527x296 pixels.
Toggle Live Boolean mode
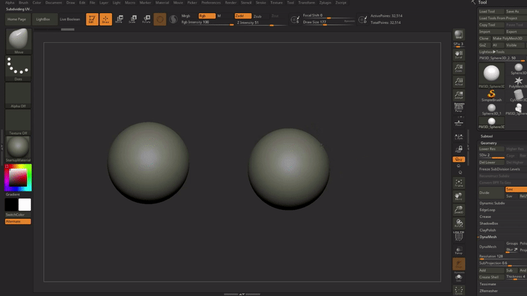(x=70, y=19)
